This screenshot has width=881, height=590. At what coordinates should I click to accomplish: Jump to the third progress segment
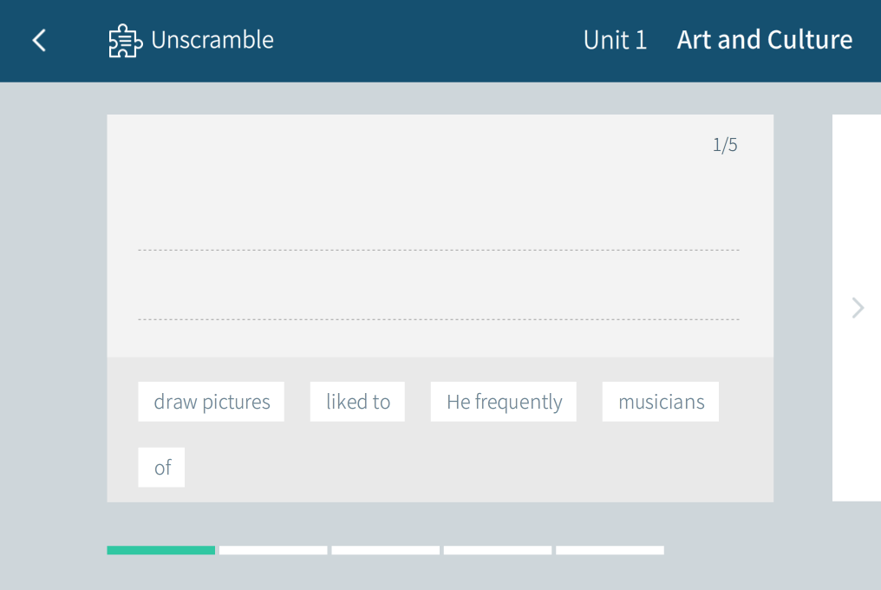coord(385,550)
